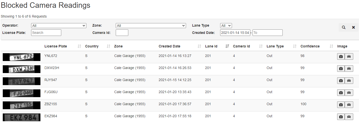This screenshot has width=359, height=123.
Task: Open the Lane Type dropdown
Action: [226, 26]
